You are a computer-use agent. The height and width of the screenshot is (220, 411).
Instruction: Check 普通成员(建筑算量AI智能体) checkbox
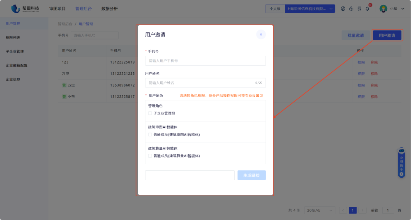click(150, 156)
